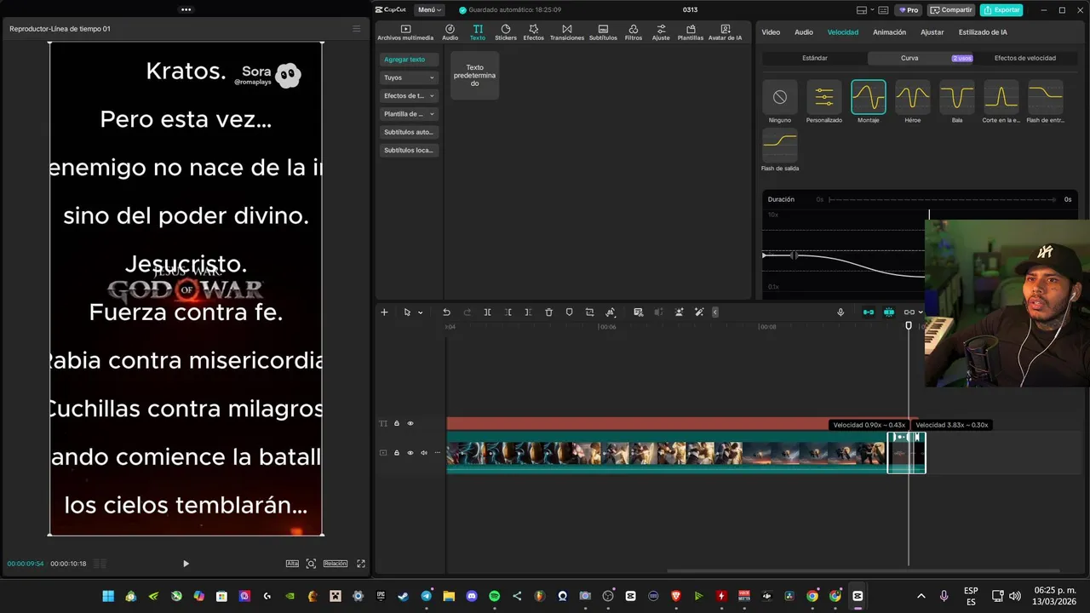Expand the Tuyos text category
Viewport: 1090px width, 613px height.
click(x=410, y=77)
